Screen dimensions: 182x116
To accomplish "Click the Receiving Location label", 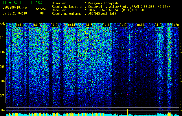I will coord(67,7).
